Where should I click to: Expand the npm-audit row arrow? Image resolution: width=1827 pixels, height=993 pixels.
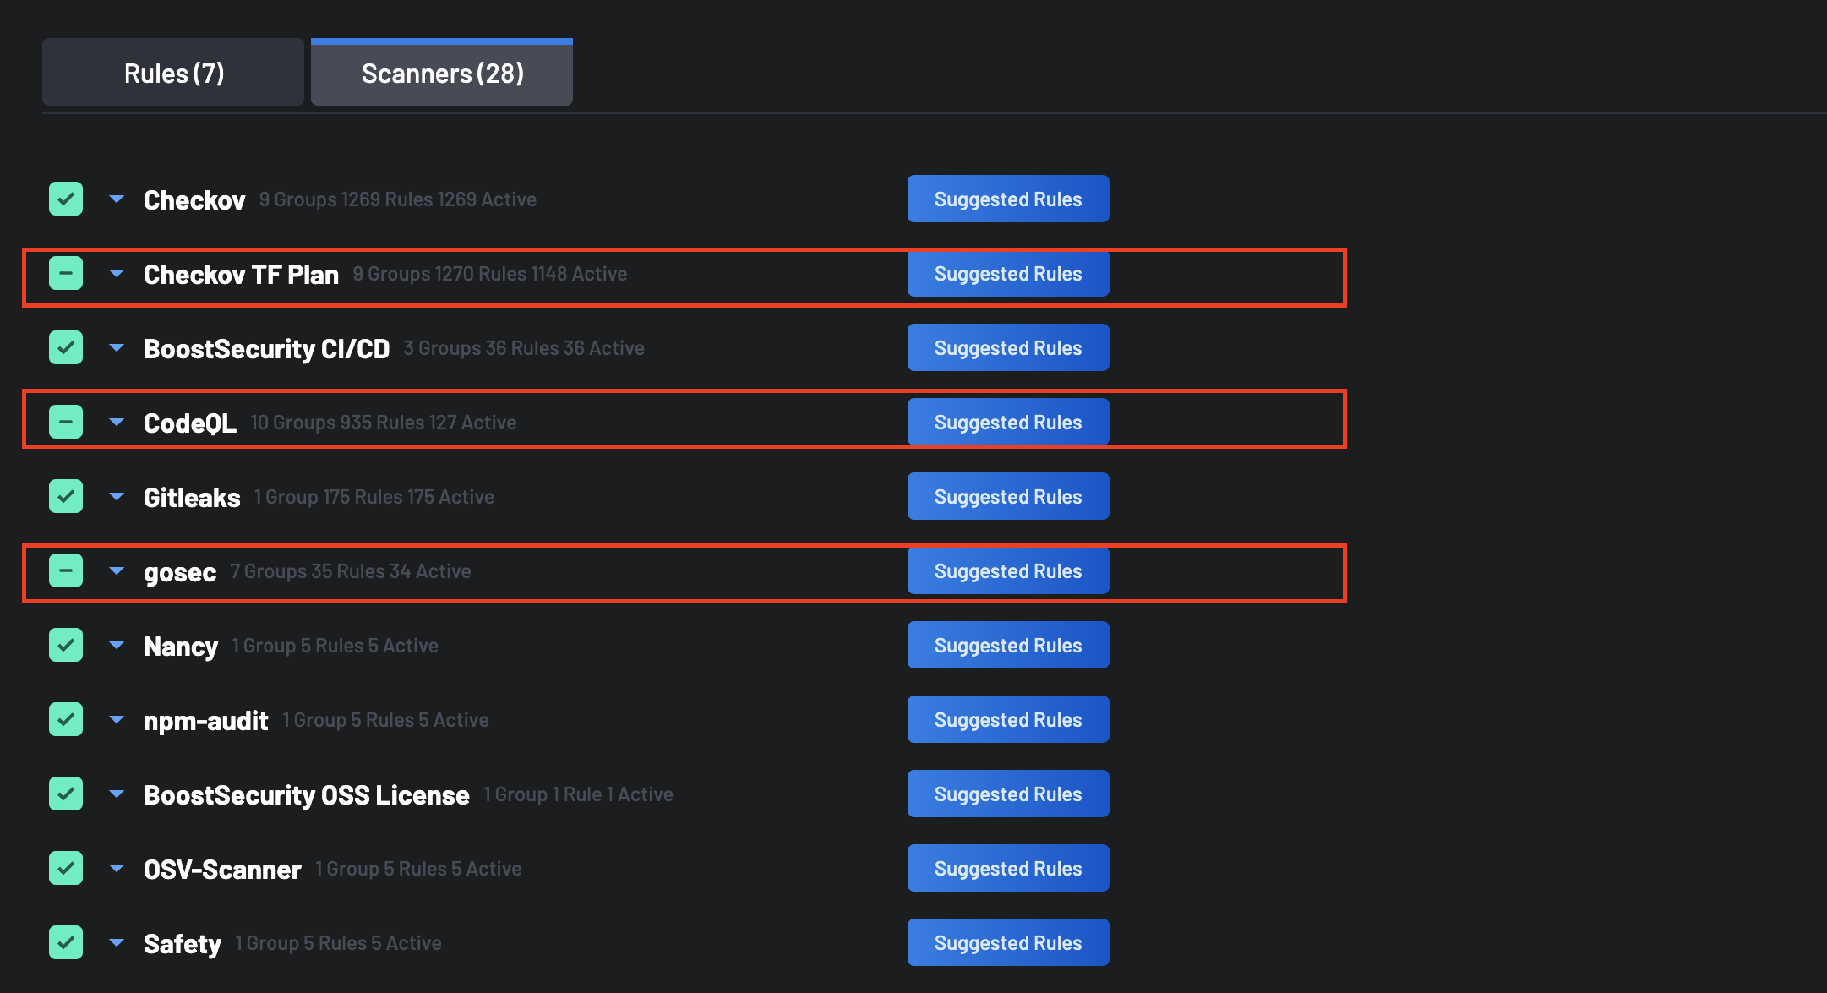(117, 720)
